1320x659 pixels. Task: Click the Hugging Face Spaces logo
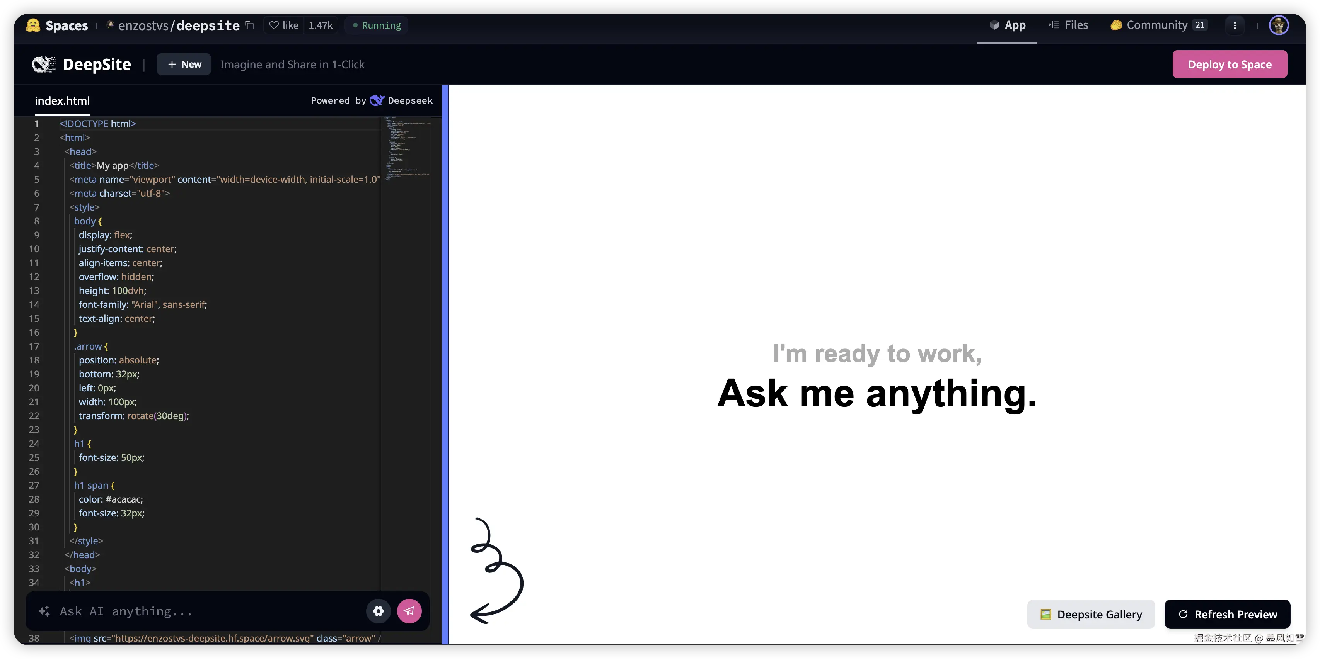point(33,25)
